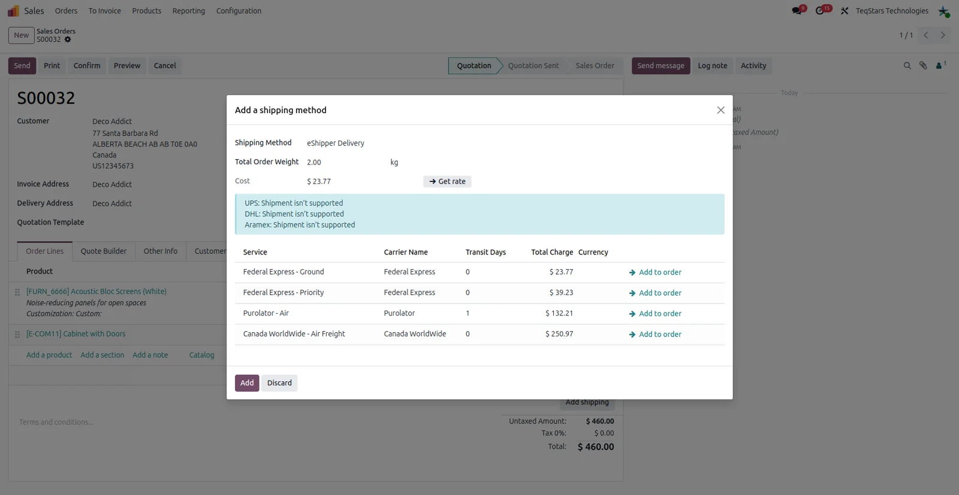Image resolution: width=959 pixels, height=495 pixels.
Task: Open the user avatar menu
Action: [x=943, y=11]
